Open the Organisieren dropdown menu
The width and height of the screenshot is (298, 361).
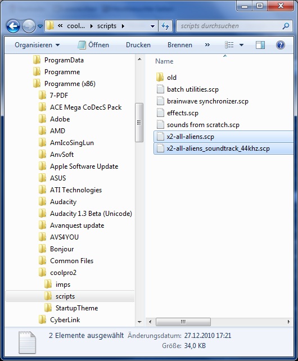[37, 45]
